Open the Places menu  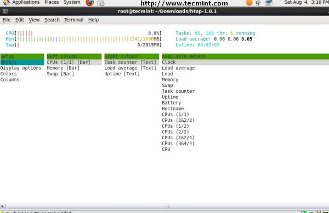(52, 2)
